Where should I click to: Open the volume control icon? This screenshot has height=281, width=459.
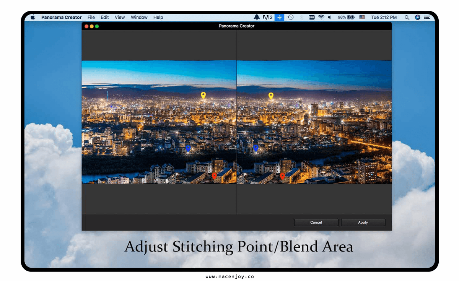(329, 17)
